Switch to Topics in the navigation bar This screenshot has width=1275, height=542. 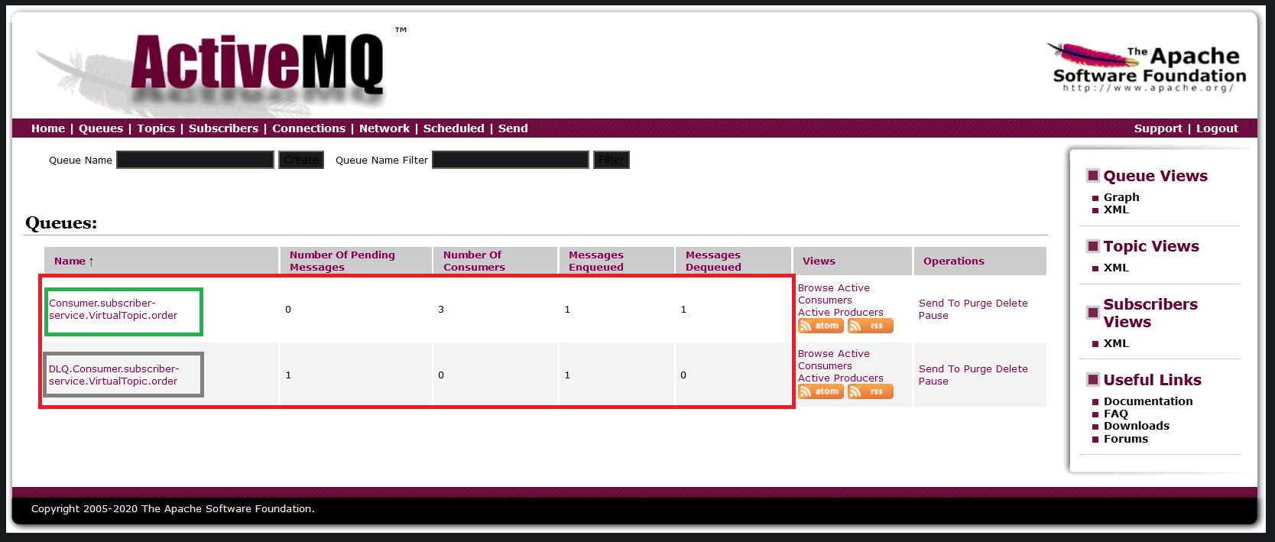pyautogui.click(x=156, y=128)
